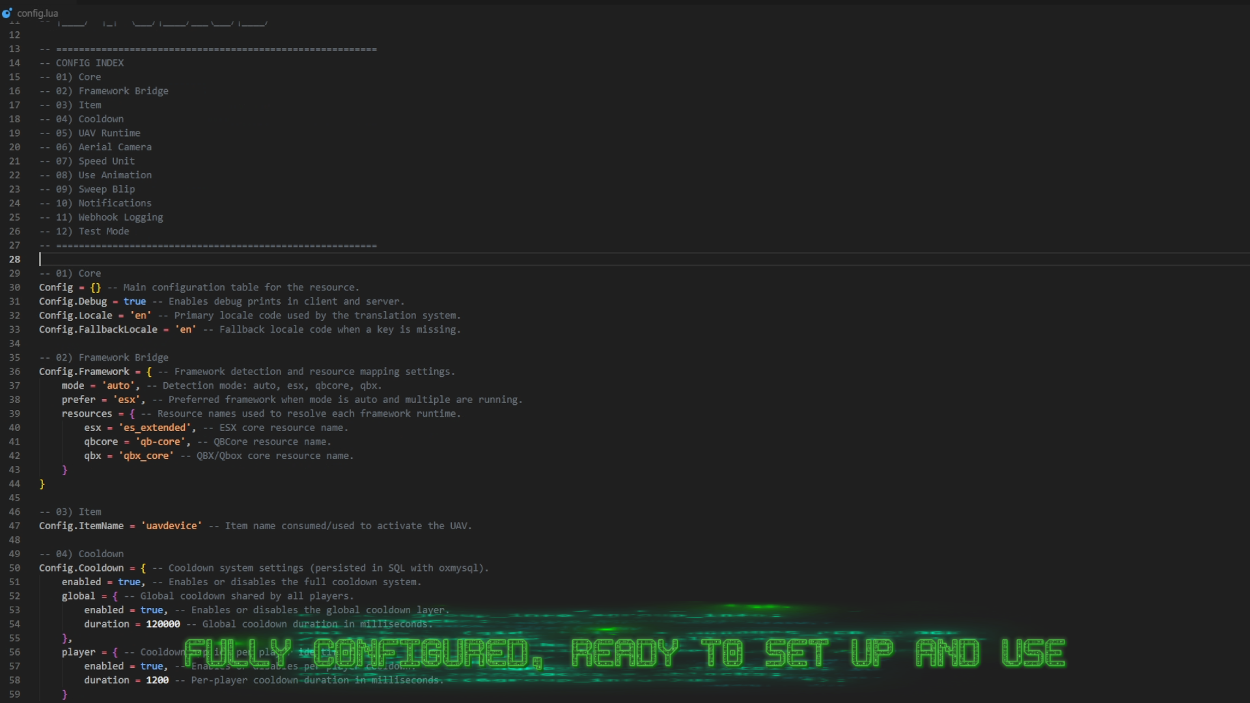Click the 'es_extended' resource string
1250x703 pixels.
coord(154,428)
